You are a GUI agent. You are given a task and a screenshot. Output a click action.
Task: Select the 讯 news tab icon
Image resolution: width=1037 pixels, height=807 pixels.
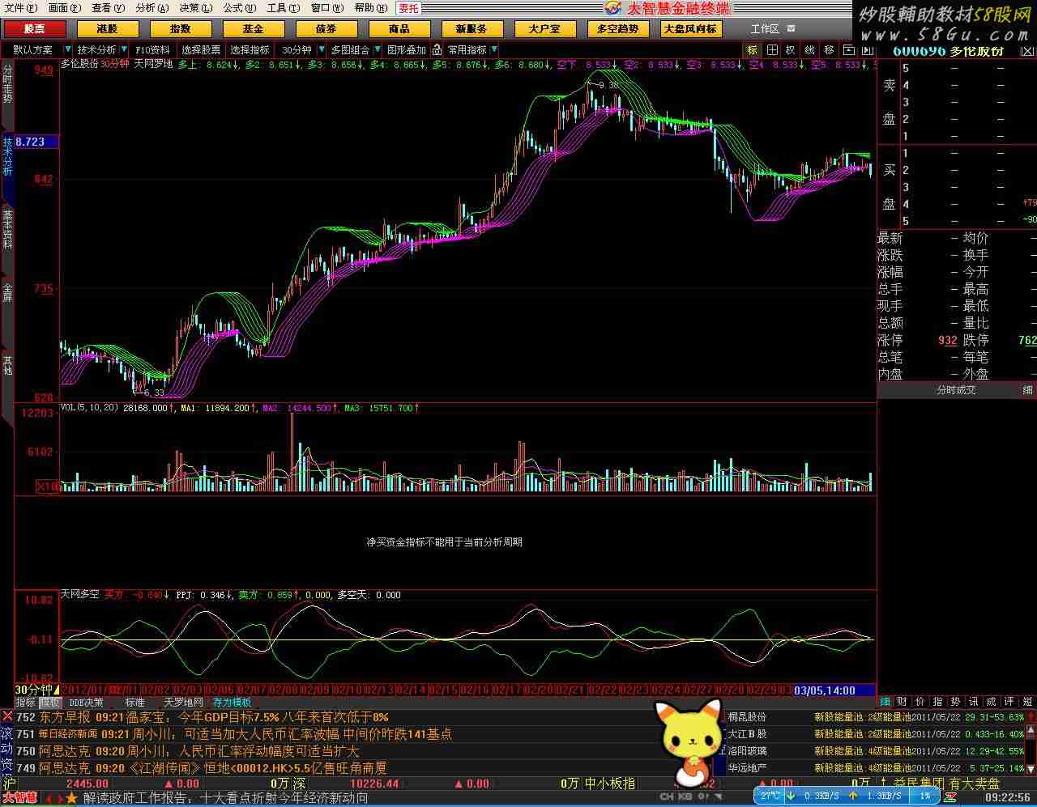click(973, 702)
